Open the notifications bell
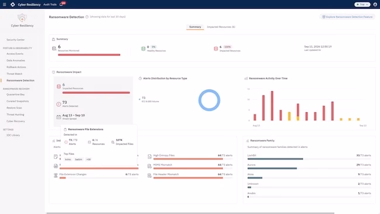Screen dimensions: 380x214 (x=61, y=4)
